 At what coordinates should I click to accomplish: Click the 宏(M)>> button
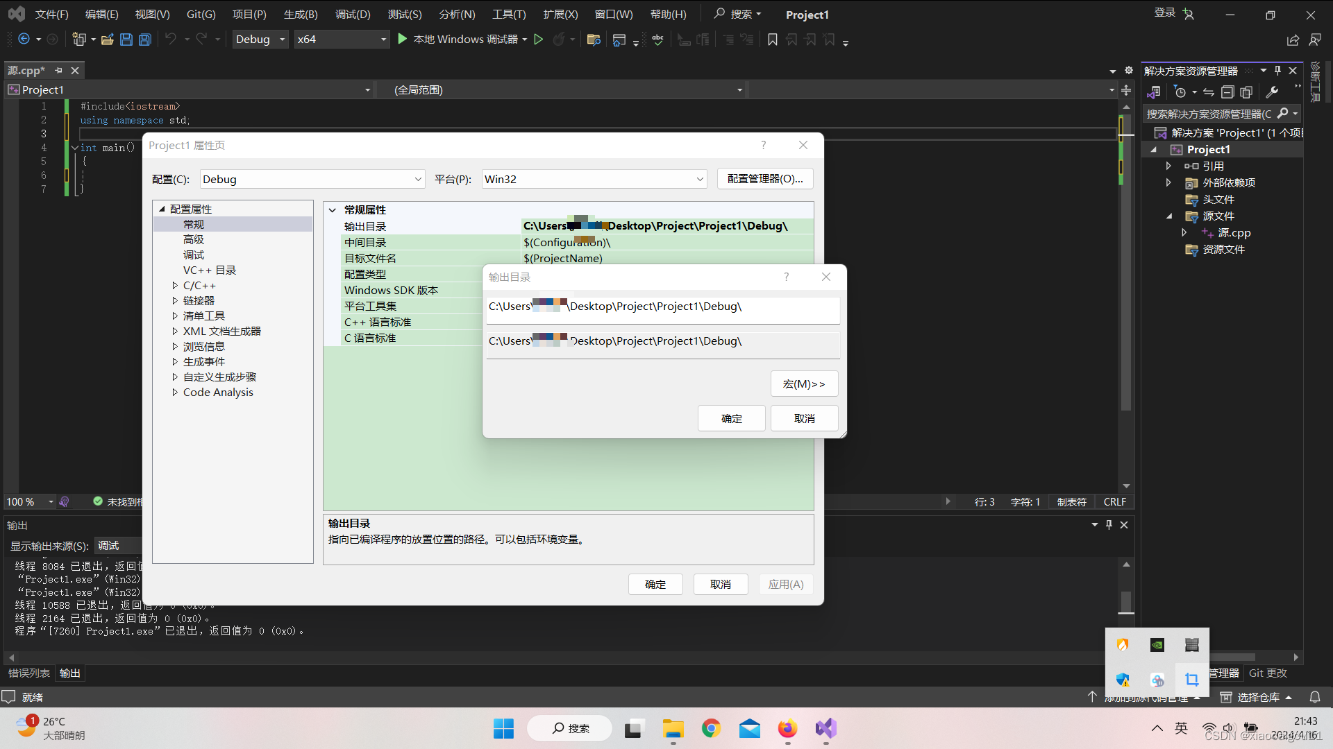point(804,384)
